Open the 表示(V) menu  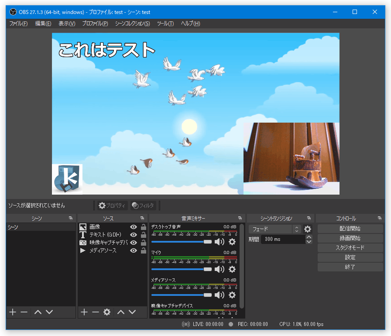67,24
